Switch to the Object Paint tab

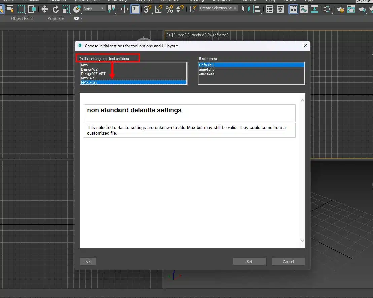click(x=22, y=18)
